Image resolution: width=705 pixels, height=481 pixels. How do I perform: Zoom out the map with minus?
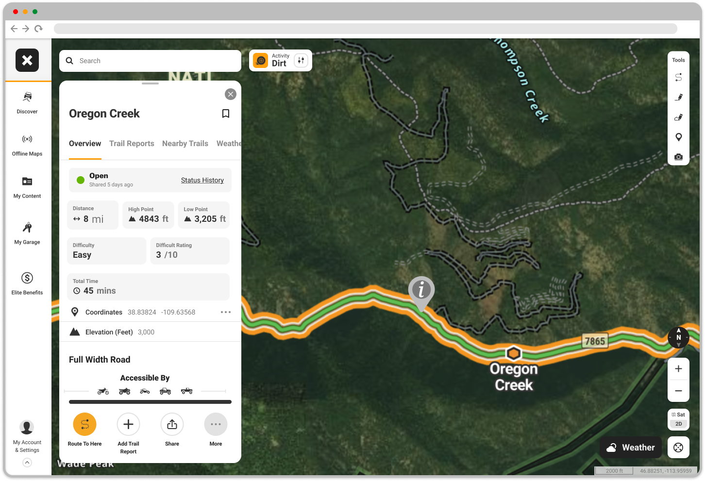point(679,391)
